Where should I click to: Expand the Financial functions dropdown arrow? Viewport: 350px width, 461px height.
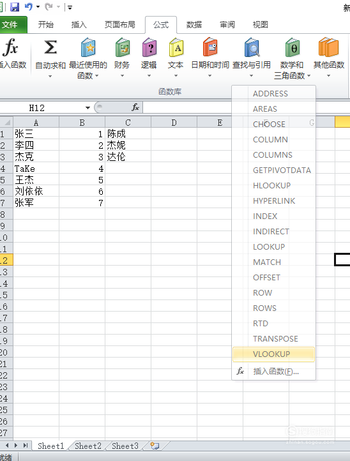pos(123,76)
